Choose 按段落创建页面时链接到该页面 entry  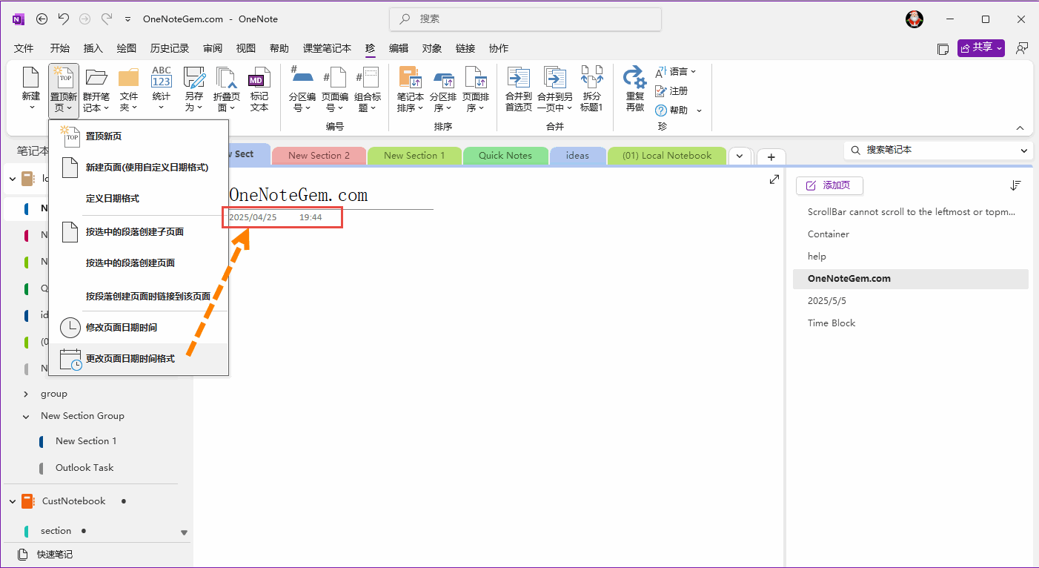(139, 296)
